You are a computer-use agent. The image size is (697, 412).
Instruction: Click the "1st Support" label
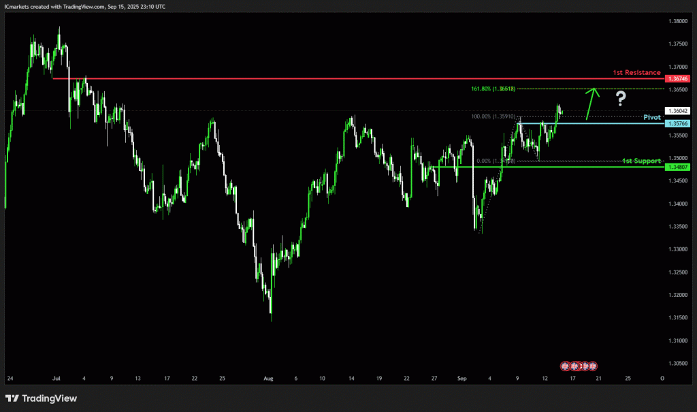pos(641,161)
